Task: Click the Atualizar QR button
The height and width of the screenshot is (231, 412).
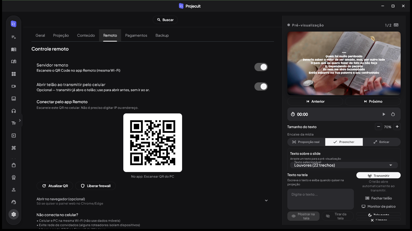Action: pos(55,186)
